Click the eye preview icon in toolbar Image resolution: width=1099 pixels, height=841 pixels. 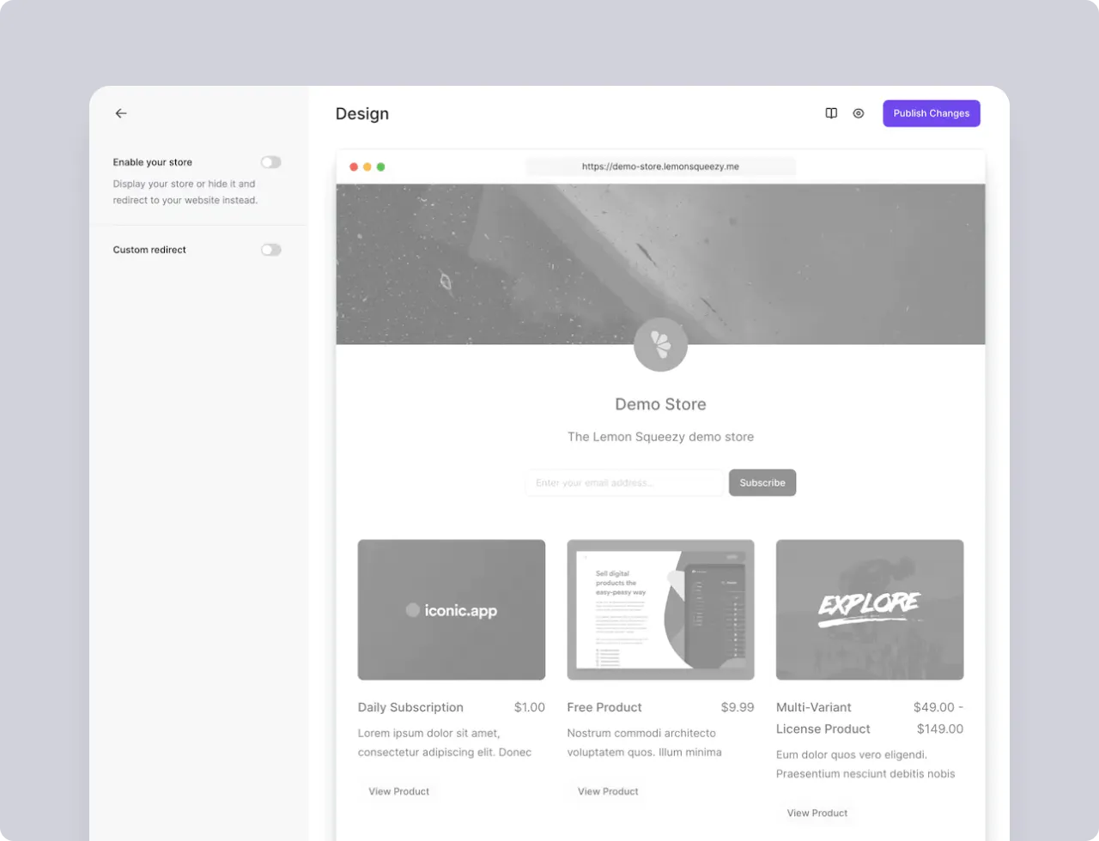coord(858,112)
